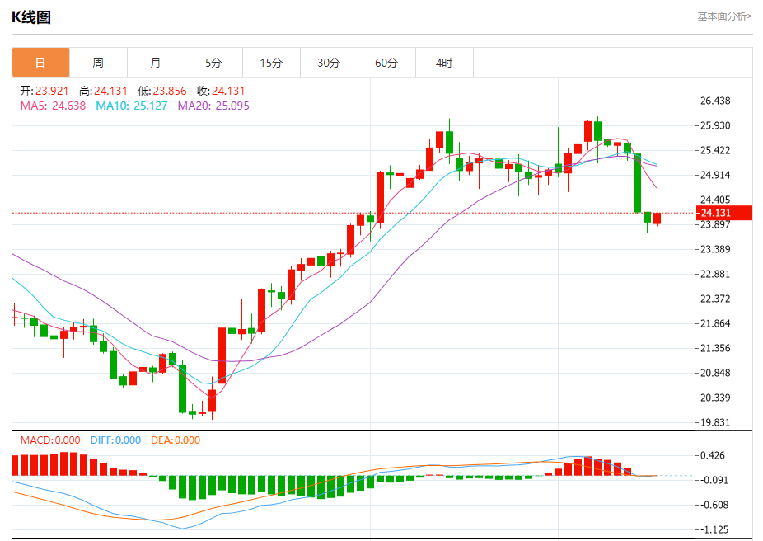This screenshot has width=763, height=541.
Task: Click the K线图 heading
Action: click(x=31, y=17)
